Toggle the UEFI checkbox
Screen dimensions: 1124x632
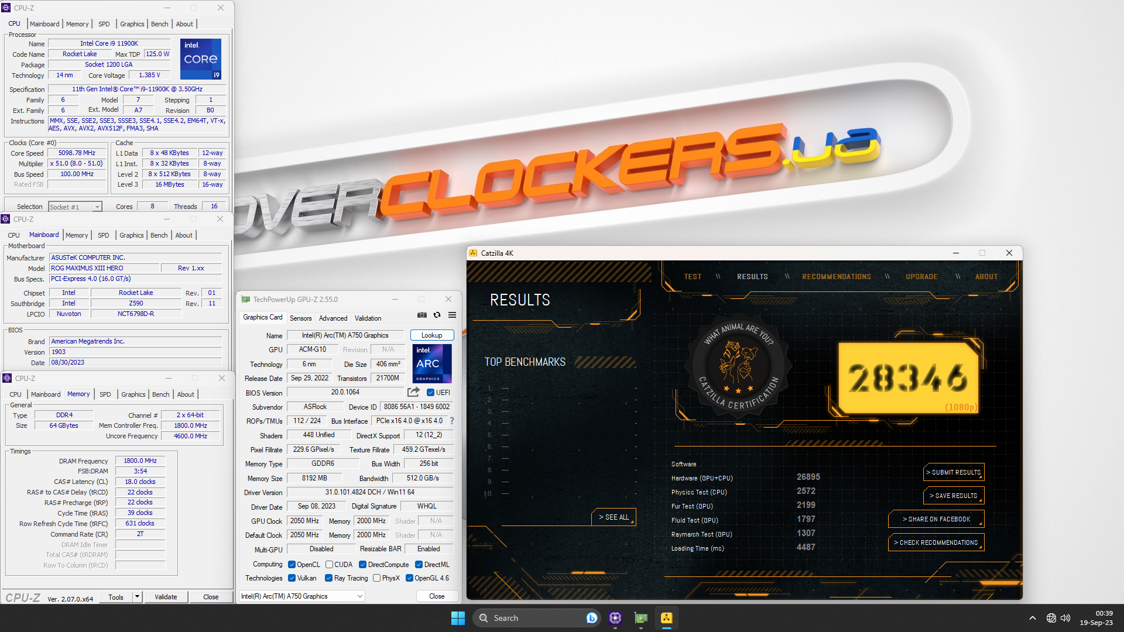pos(430,393)
